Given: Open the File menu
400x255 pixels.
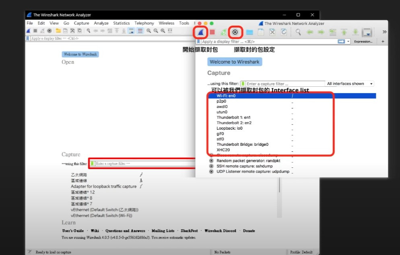Looking at the screenshot, I should tap(30, 23).
